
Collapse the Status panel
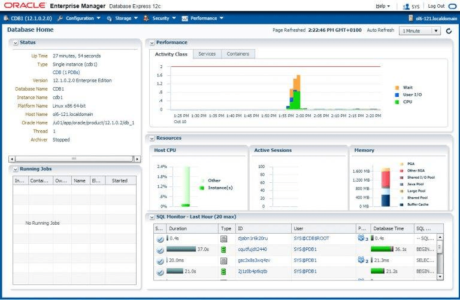tap(15, 42)
